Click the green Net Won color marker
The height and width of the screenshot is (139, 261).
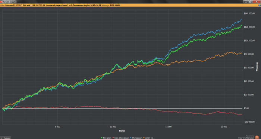click(102, 138)
